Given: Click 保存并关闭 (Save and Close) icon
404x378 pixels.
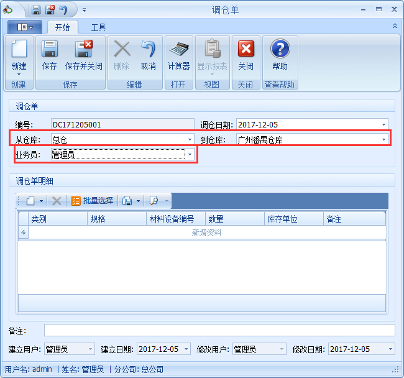Looking at the screenshot, I should pos(83,55).
